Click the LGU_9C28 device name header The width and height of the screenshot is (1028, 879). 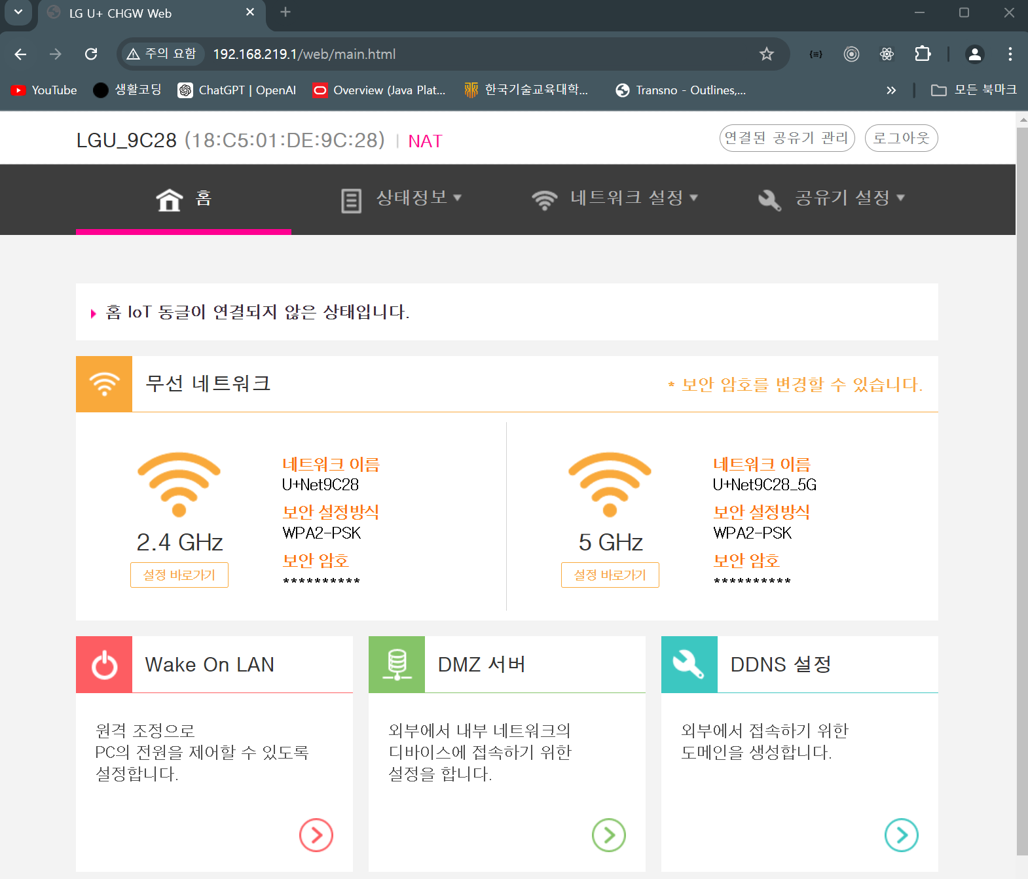point(126,141)
